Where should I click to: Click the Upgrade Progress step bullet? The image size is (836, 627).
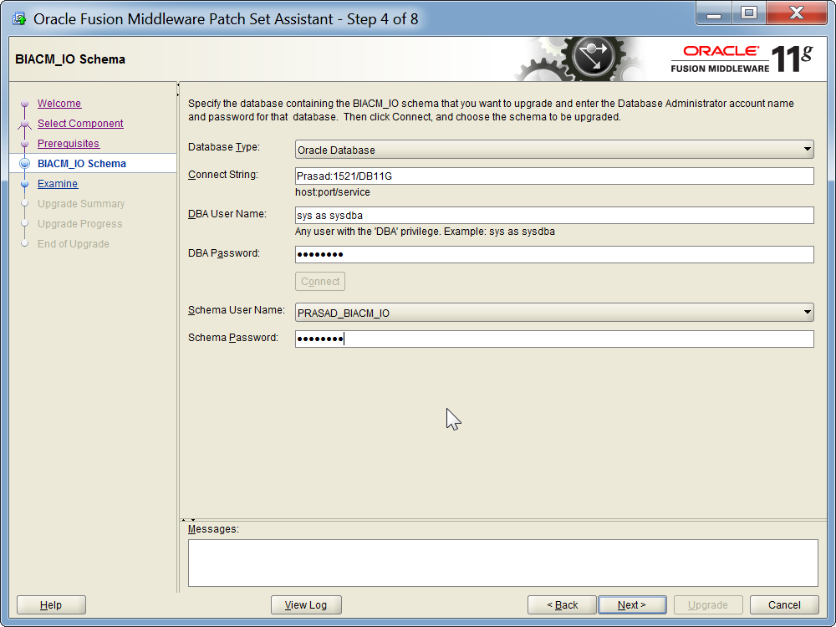[x=24, y=224]
